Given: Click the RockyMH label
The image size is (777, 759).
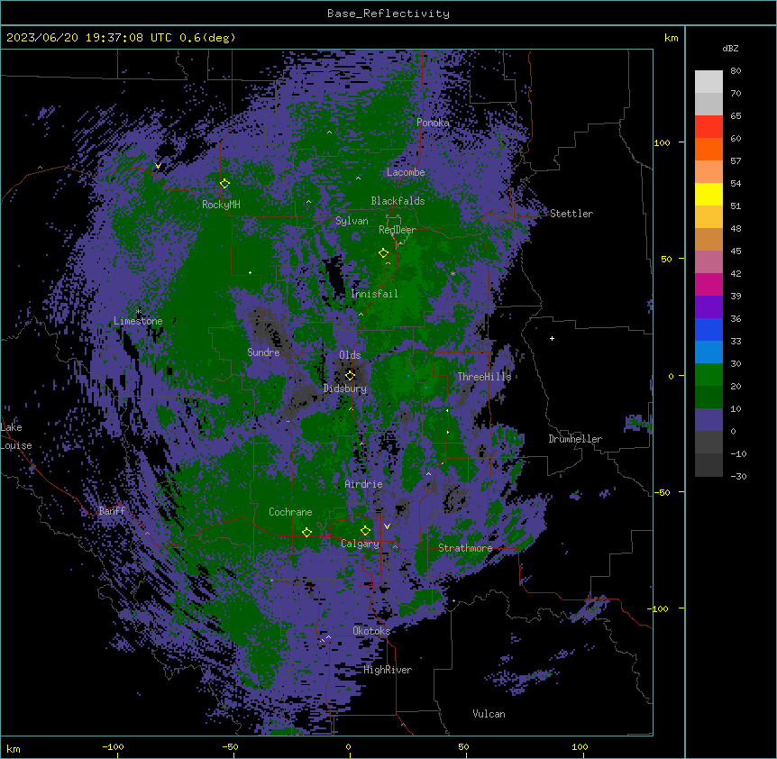Looking at the screenshot, I should click(x=221, y=205).
